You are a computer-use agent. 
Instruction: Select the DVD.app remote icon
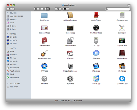(96, 40)
